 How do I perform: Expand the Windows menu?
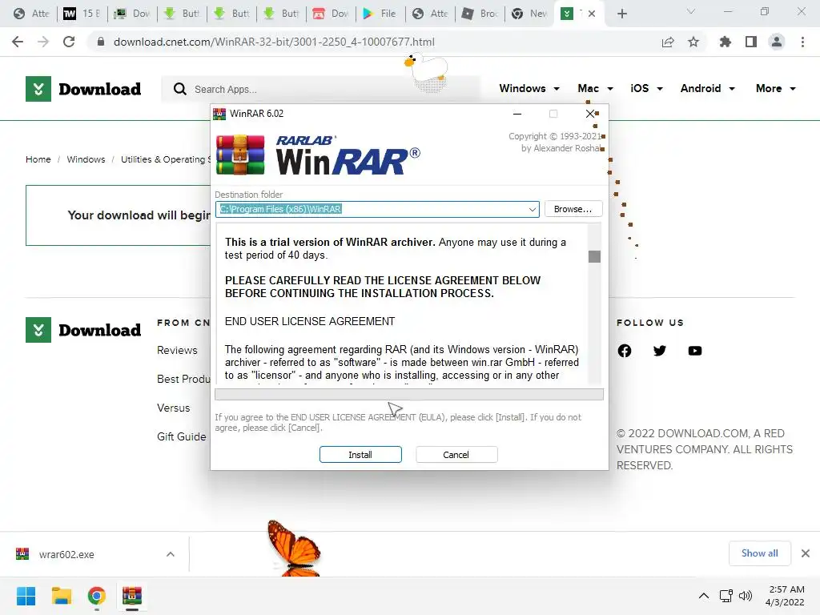(529, 88)
